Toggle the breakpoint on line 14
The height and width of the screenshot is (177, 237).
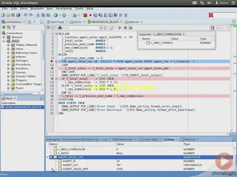pyautogui.click(x=52, y=79)
